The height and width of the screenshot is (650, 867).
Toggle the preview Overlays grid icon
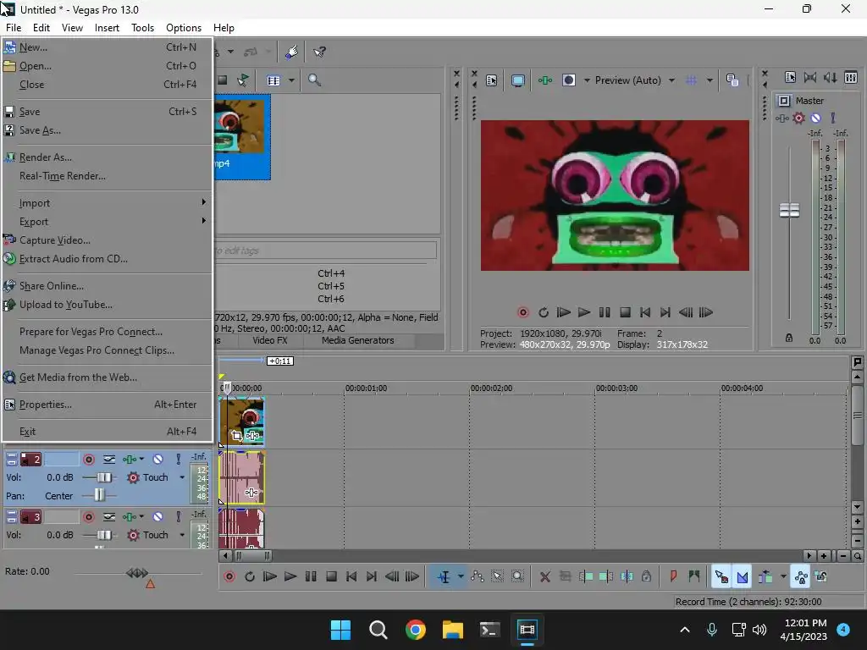691,80
